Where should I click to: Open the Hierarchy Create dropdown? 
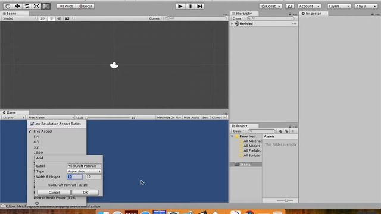click(x=238, y=18)
